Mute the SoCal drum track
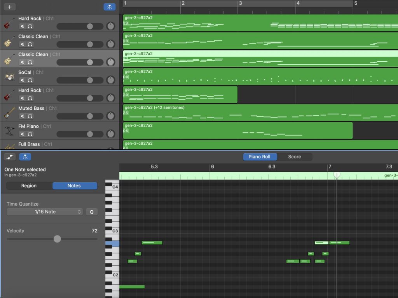The image size is (398, 298). (x=22, y=80)
